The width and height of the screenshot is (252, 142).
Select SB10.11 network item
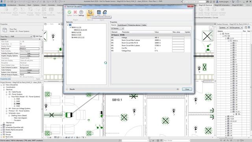(80, 30)
